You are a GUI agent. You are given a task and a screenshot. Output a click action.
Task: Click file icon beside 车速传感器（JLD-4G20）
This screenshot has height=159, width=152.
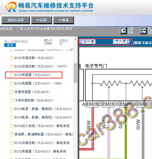pos(12,92)
